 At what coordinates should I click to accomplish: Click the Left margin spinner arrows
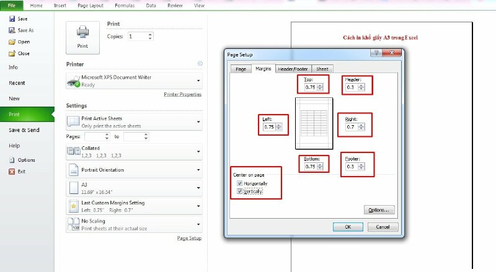click(278, 127)
